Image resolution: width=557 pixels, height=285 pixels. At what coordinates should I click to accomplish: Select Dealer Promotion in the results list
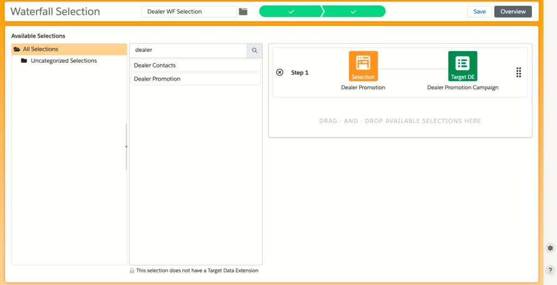coord(195,79)
